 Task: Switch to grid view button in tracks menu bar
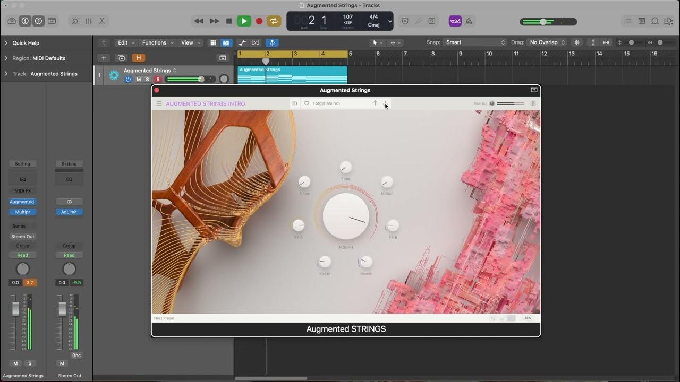(213, 42)
